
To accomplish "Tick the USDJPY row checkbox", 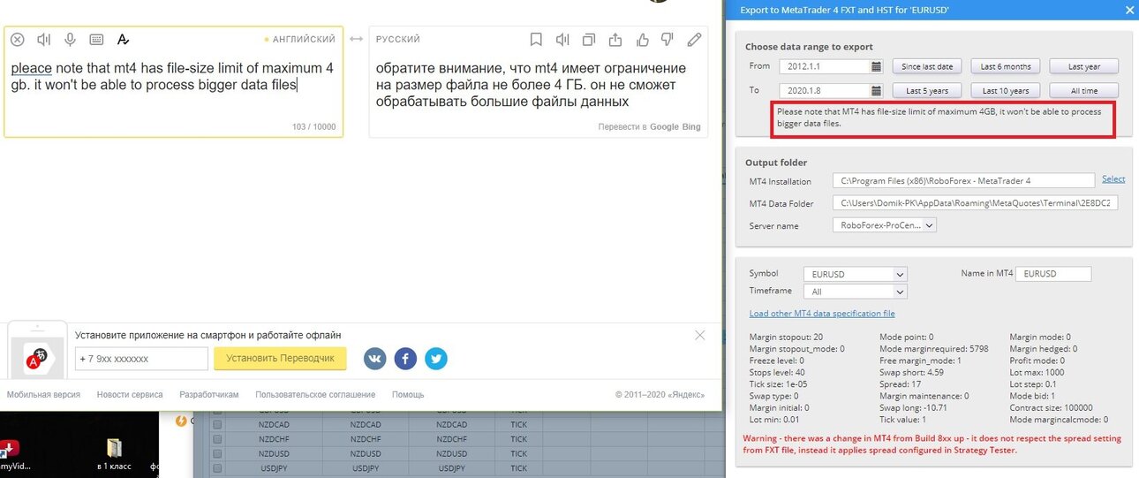I will tap(217, 467).
